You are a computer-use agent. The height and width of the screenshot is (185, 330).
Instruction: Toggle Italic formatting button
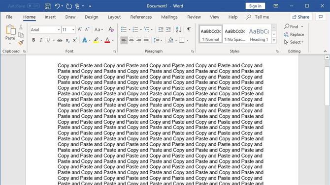coord(40,40)
